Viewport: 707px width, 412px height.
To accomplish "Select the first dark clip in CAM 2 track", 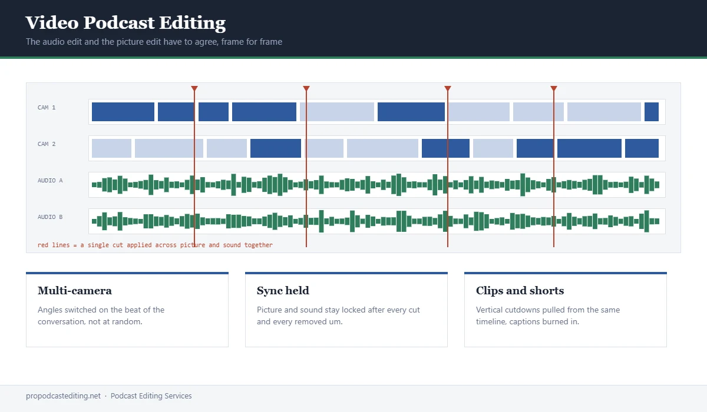I will (276, 148).
